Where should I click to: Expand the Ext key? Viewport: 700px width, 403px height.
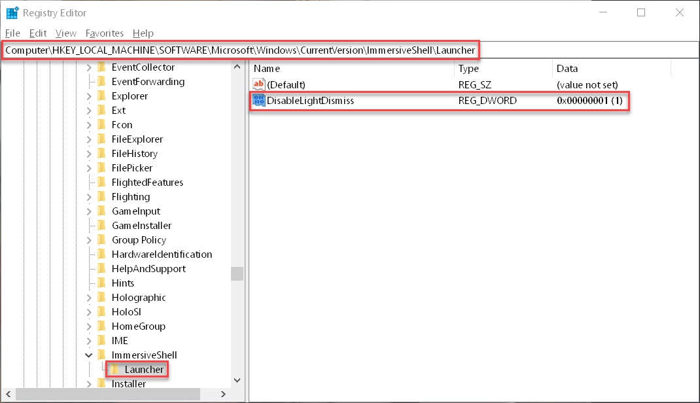89,111
